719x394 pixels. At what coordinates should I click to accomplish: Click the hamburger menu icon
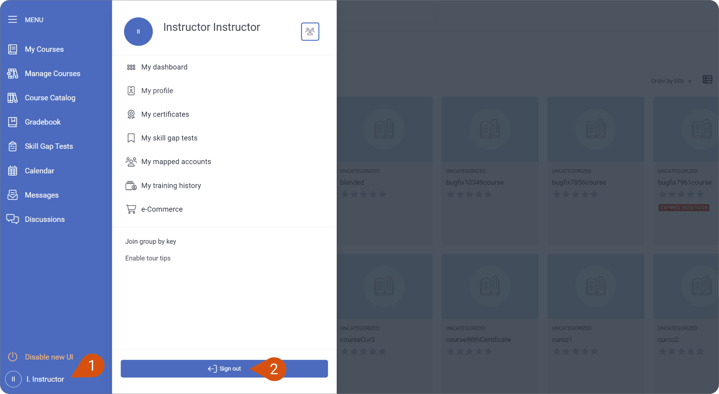coord(12,19)
